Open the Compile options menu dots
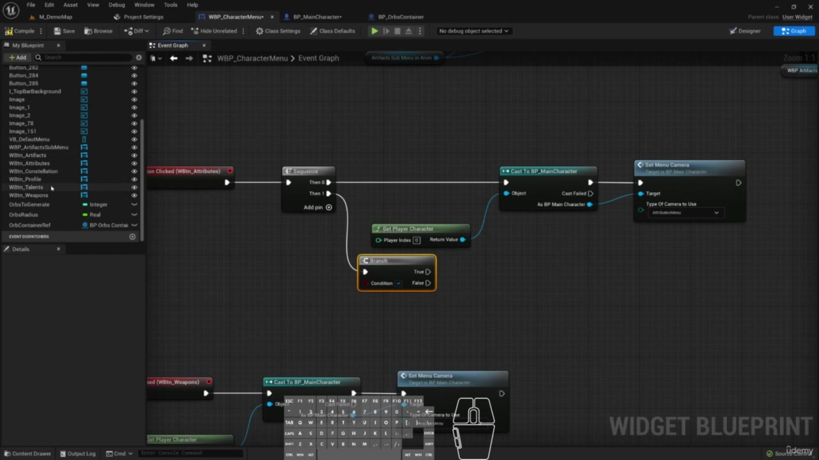The width and height of the screenshot is (819, 460). [x=41, y=31]
